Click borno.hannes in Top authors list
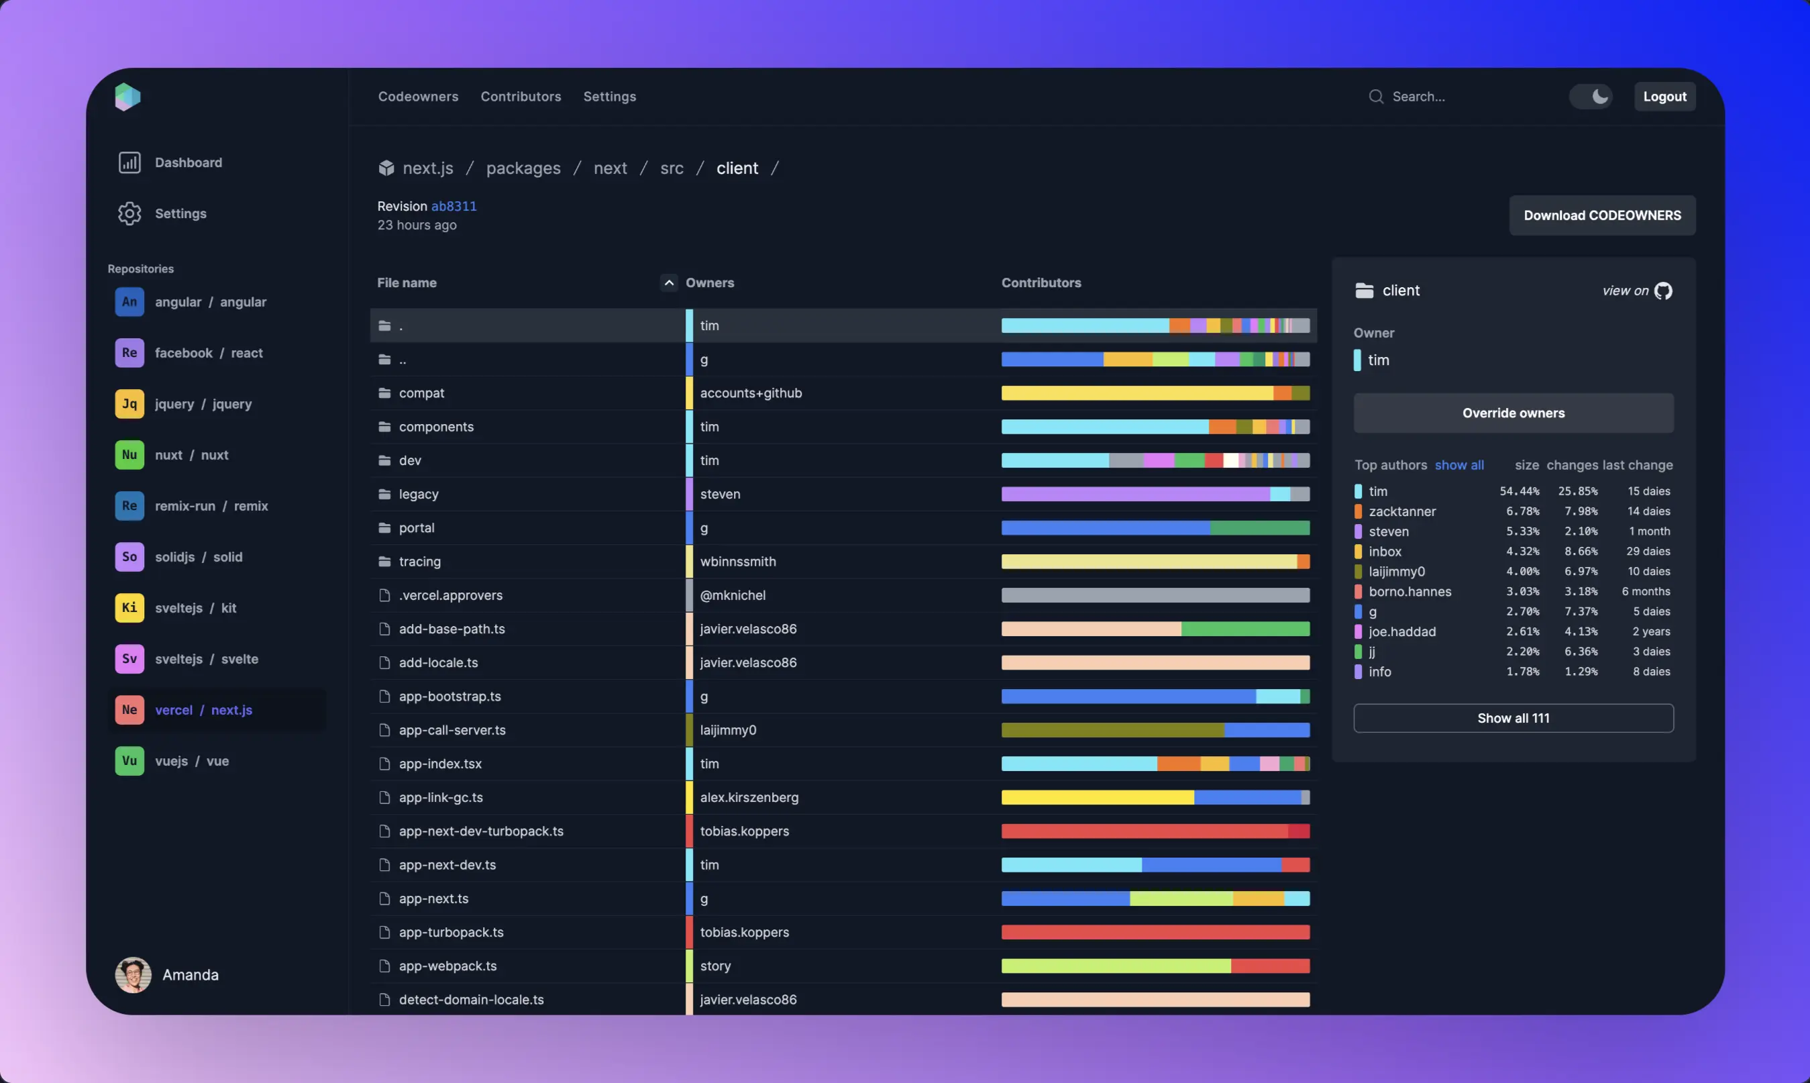The image size is (1810, 1083). (1409, 591)
